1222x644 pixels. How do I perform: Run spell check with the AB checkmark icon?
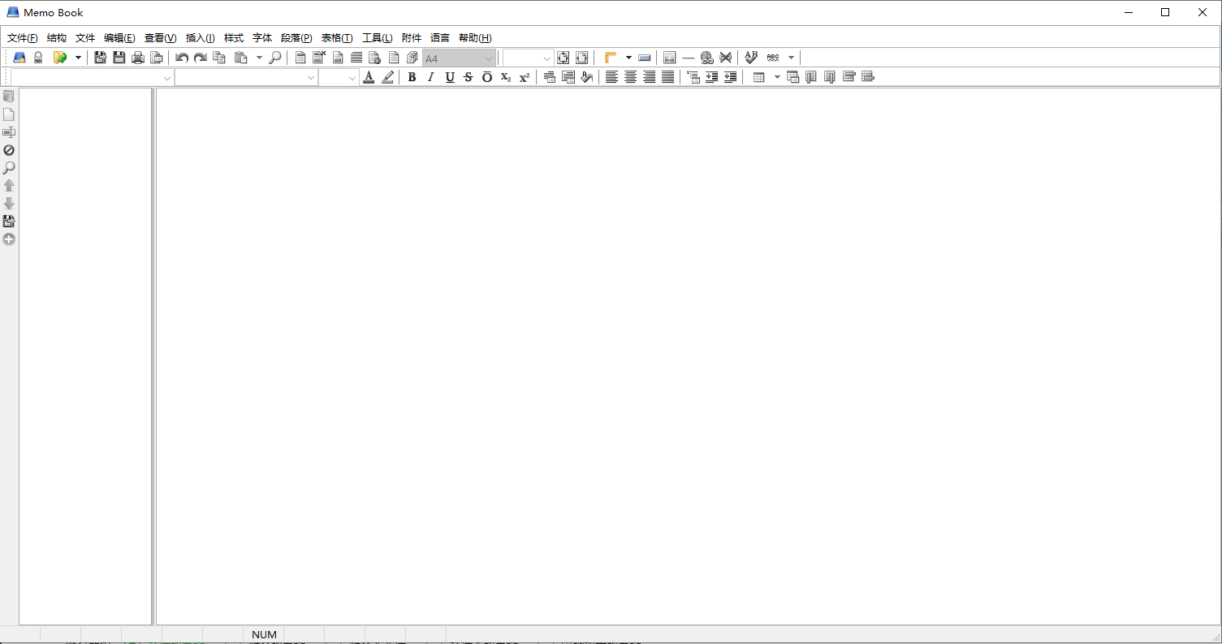(751, 58)
